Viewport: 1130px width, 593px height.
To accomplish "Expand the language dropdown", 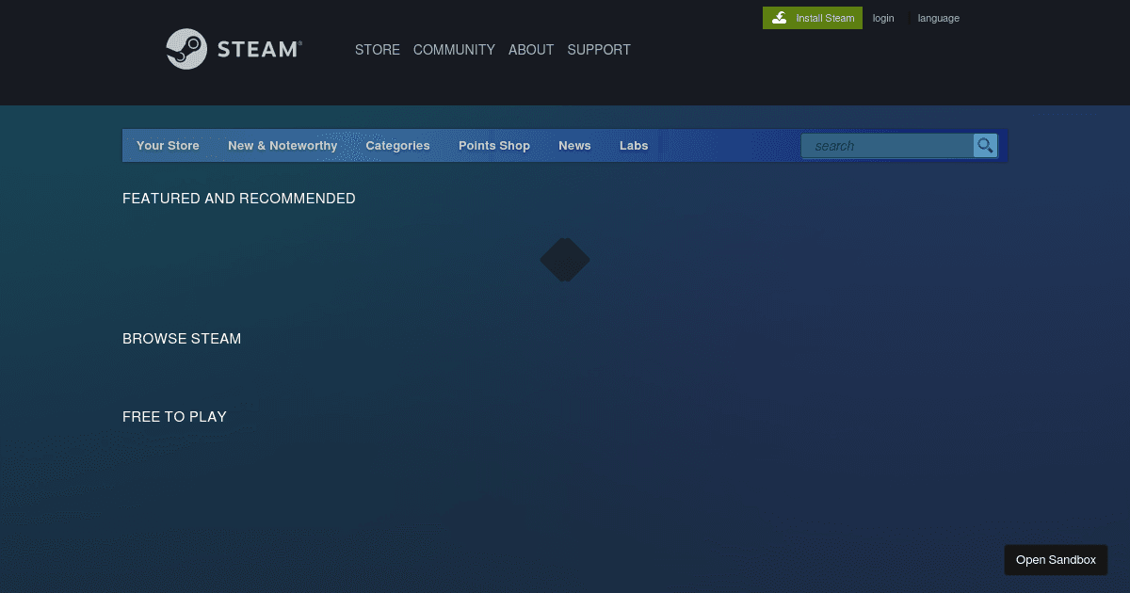I will point(938,18).
